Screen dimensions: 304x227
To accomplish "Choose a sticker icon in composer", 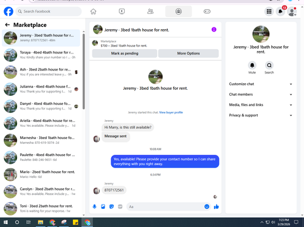I will click(x=111, y=206).
